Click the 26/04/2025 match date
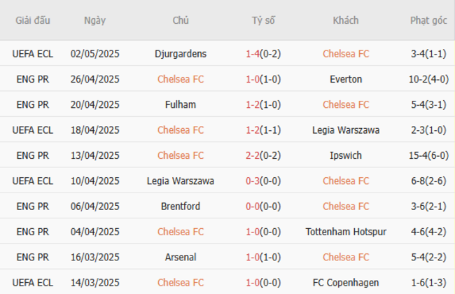The height and width of the screenshot is (294, 455). 95,79
